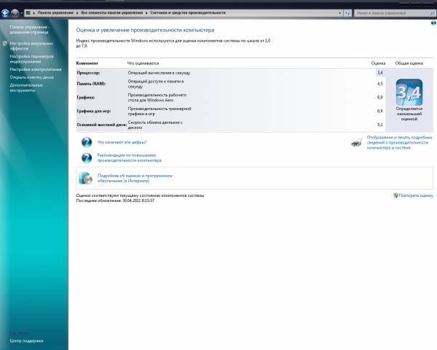Click the forward navigation arrow button
Image resolution: width=437 pixels, height=350 pixels.
click(15, 13)
